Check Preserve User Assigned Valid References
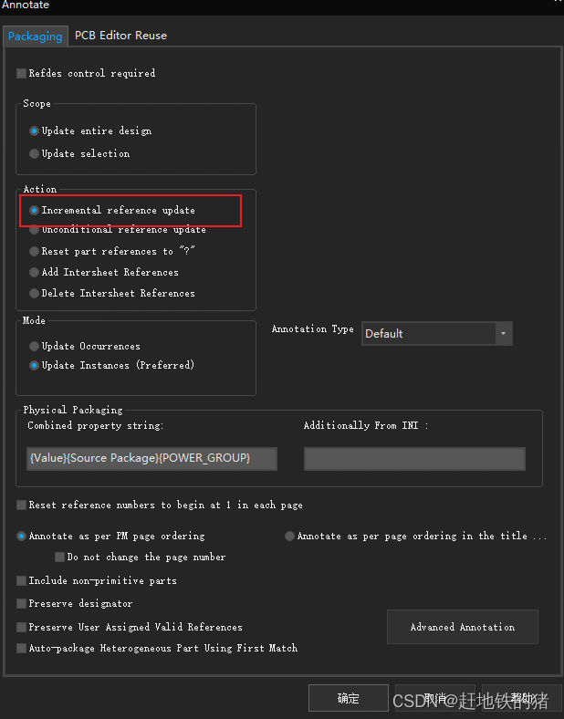564x719 pixels. coord(21,627)
